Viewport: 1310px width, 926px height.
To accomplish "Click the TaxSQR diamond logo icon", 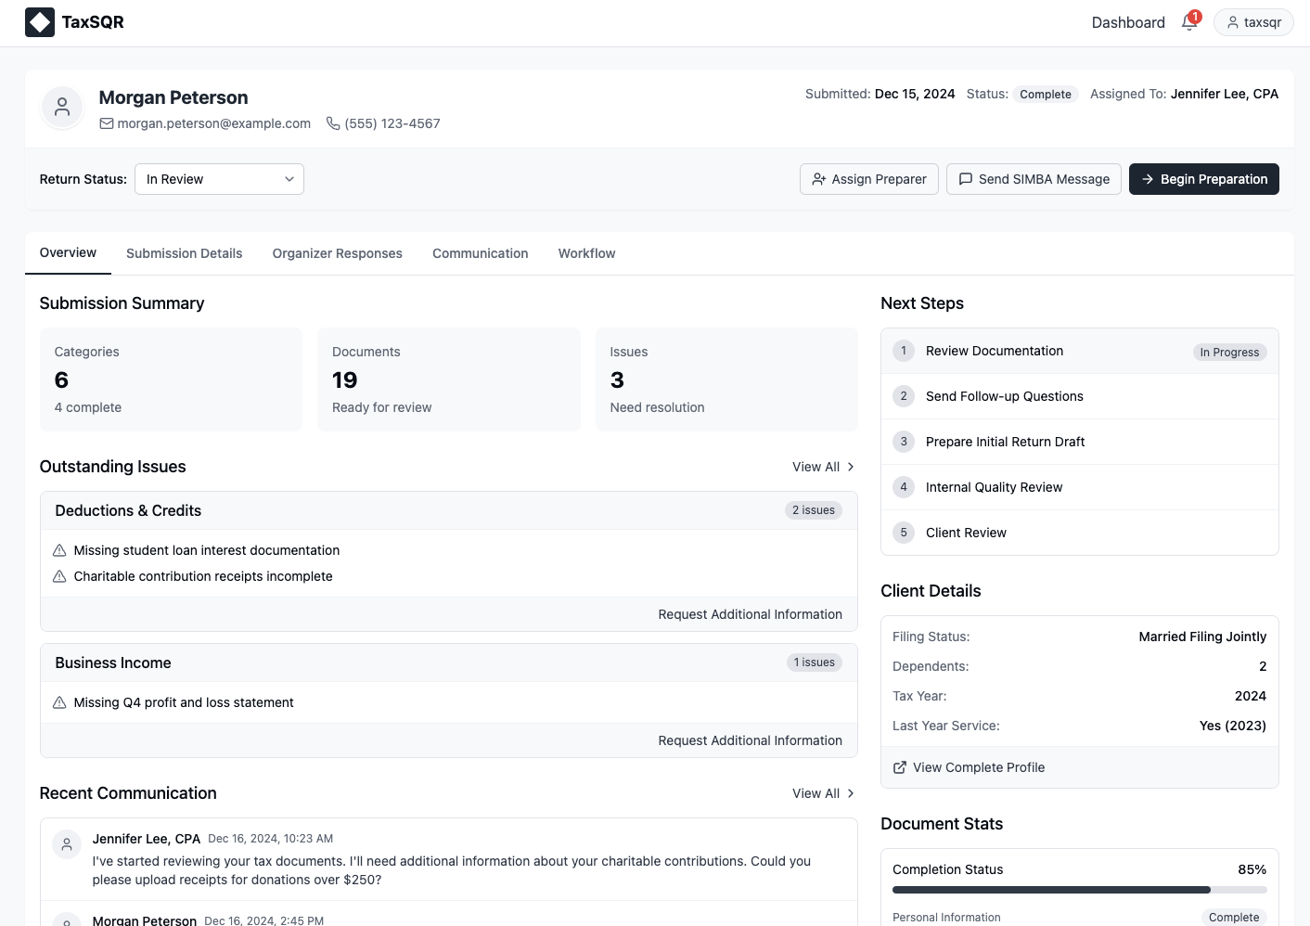I will coord(40,22).
